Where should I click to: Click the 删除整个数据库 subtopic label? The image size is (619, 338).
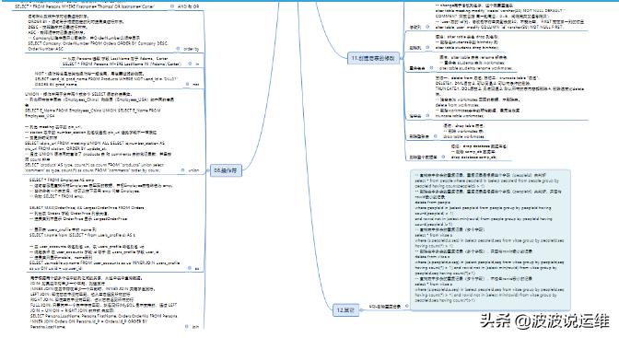point(423,157)
